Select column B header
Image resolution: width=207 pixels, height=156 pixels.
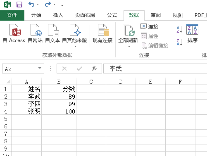[x=59, y=82]
